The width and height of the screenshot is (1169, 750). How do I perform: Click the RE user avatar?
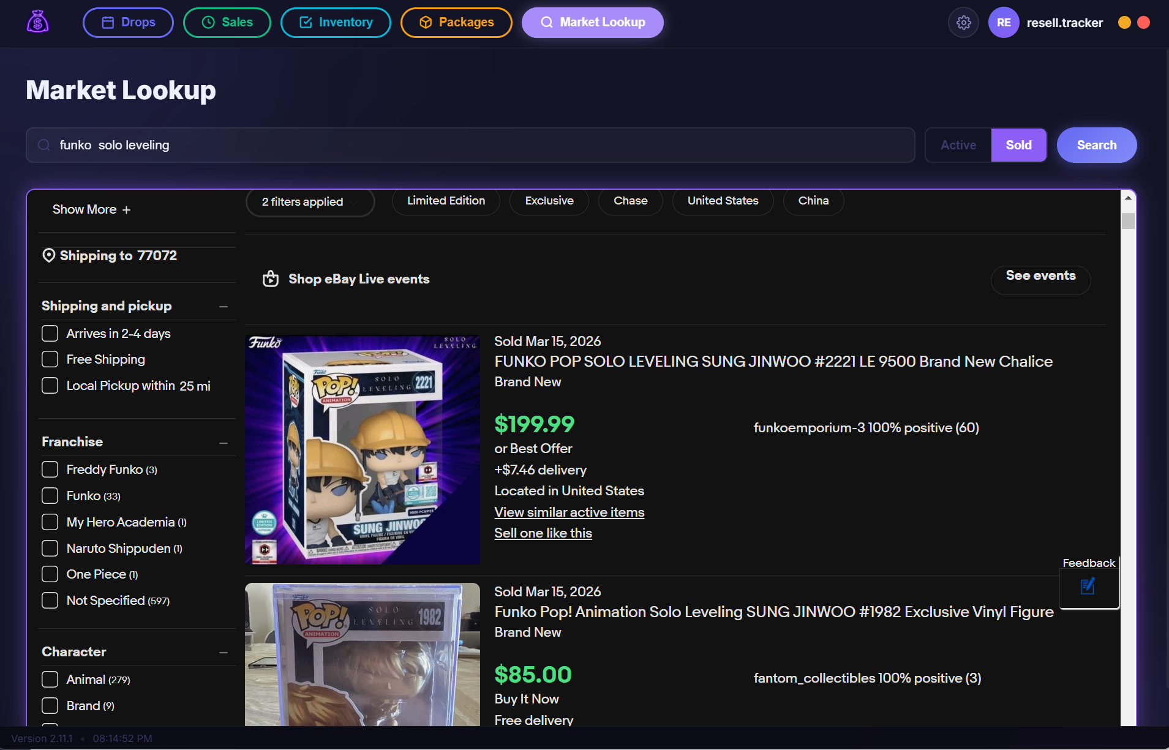click(x=1003, y=23)
